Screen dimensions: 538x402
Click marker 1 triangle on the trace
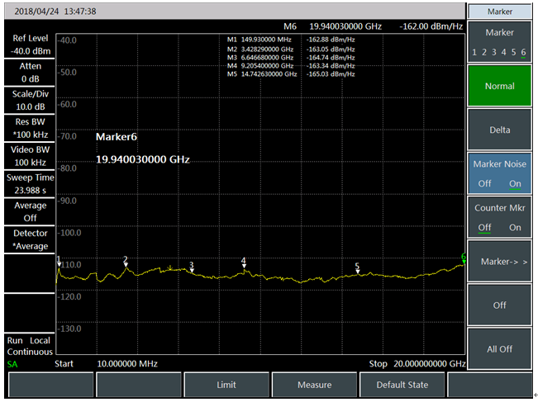click(59, 264)
